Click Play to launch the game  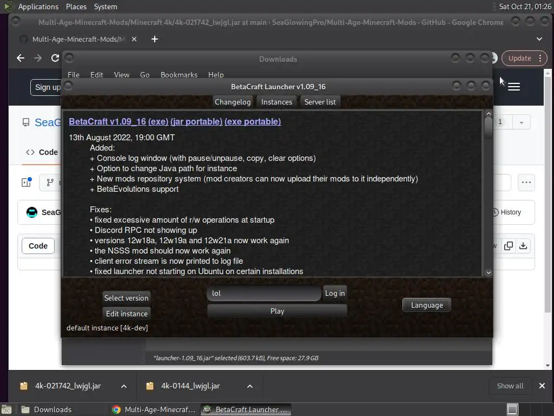(x=277, y=311)
